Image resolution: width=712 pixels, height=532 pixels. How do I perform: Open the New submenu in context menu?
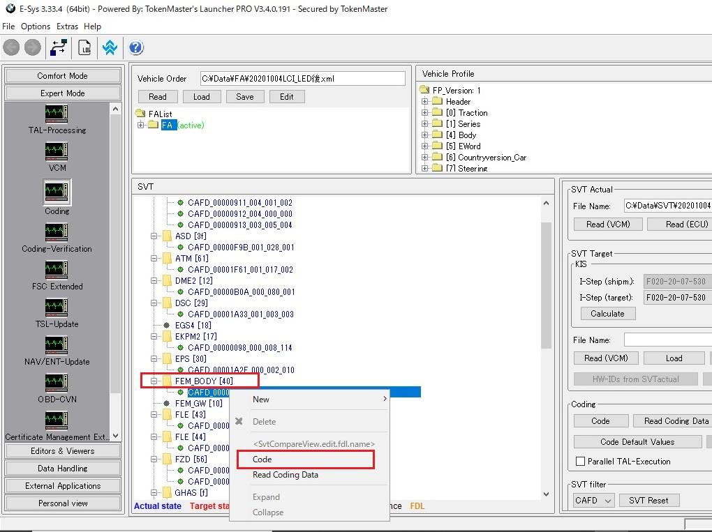[310, 399]
